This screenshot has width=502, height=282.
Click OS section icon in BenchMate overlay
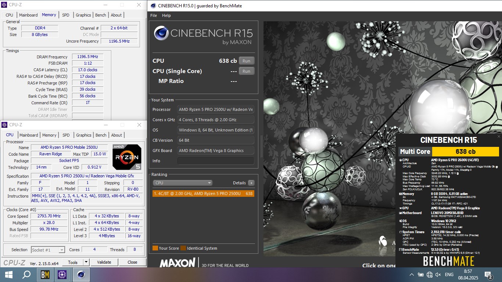[401, 221]
